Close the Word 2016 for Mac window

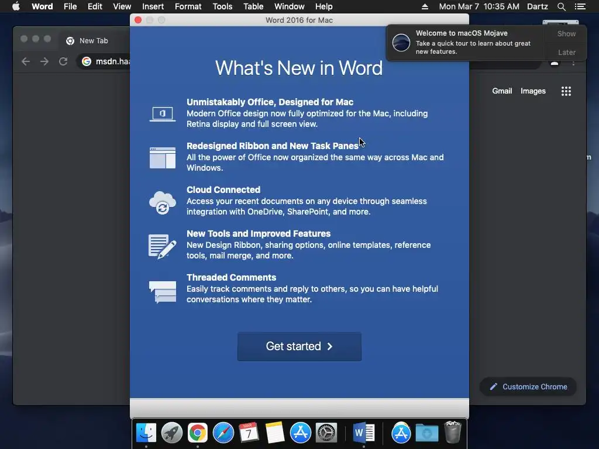(x=138, y=20)
